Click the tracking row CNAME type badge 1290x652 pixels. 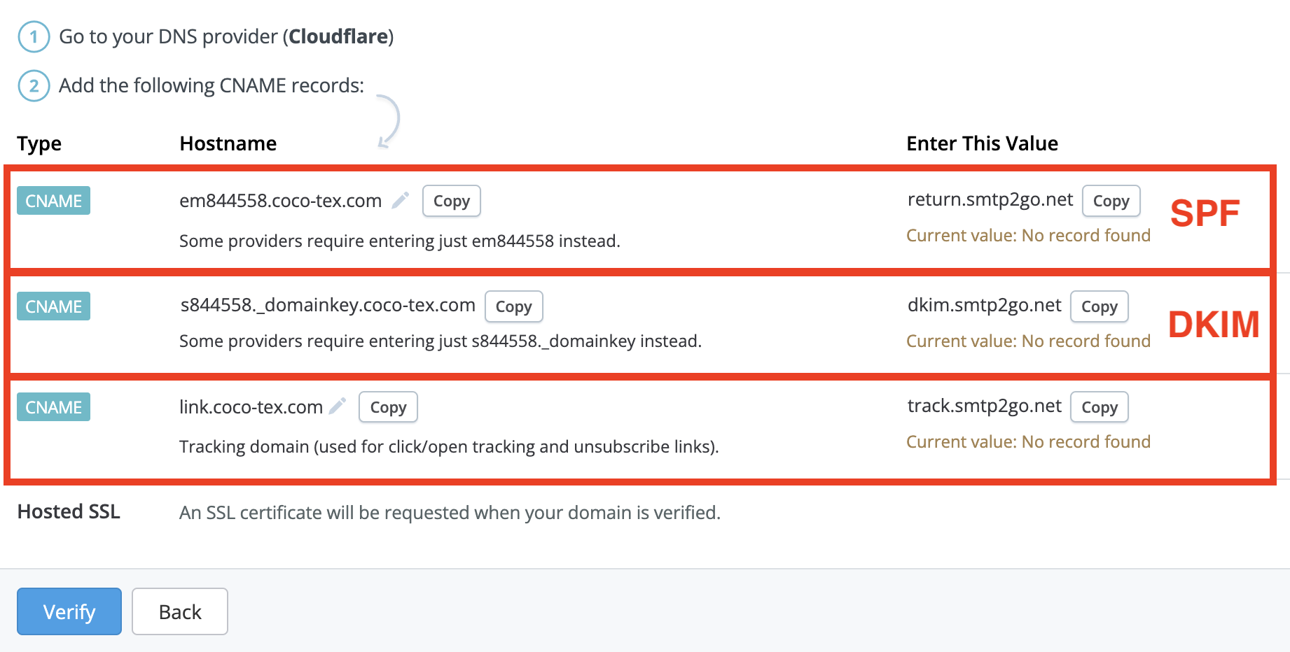click(x=54, y=407)
